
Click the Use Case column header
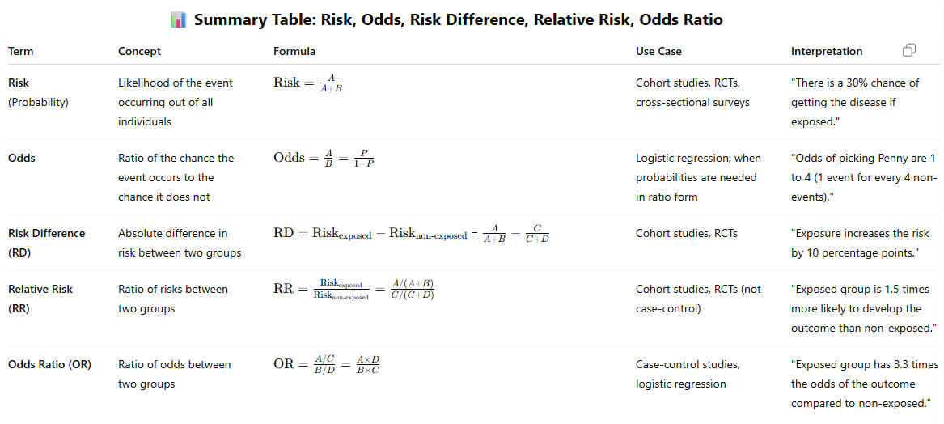658,51
